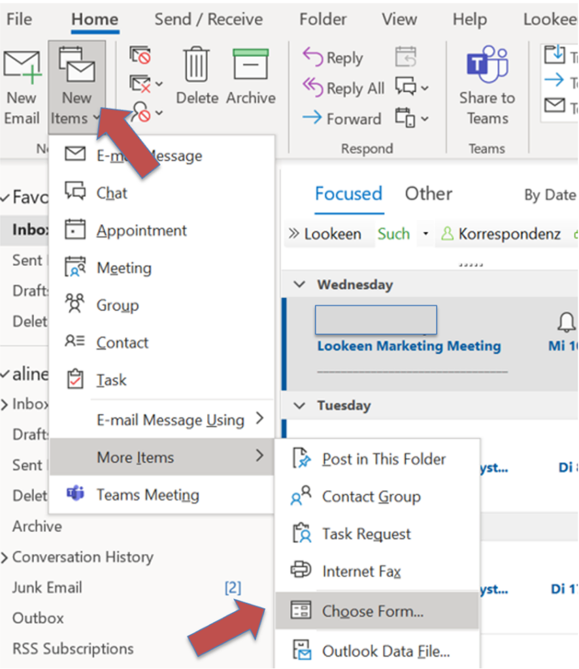Select Teams Meeting from the menu
Screen dimensions: 579x669
(147, 495)
